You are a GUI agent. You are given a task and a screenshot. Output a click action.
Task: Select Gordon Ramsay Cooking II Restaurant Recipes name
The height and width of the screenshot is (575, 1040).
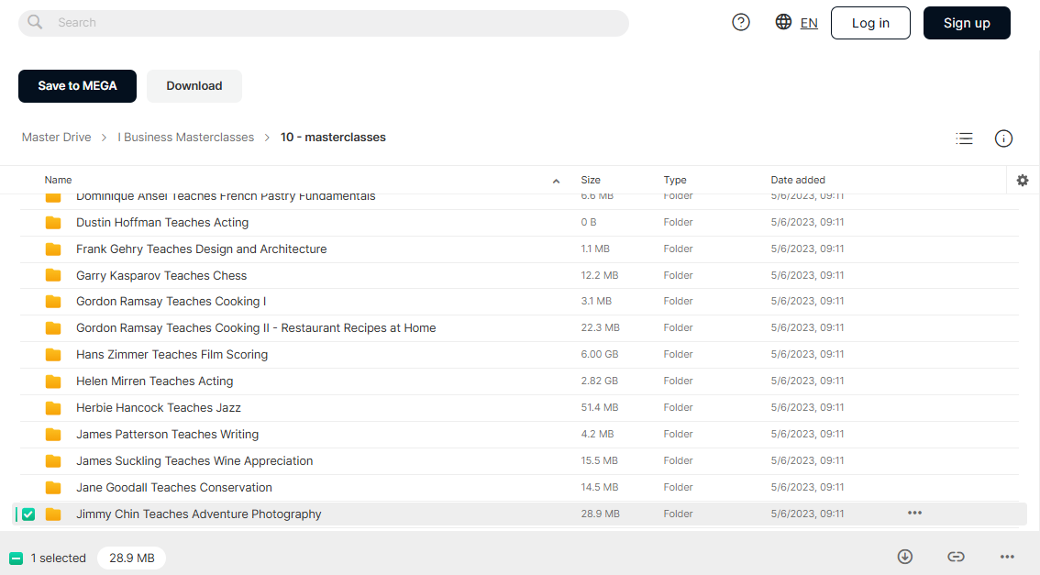click(256, 327)
